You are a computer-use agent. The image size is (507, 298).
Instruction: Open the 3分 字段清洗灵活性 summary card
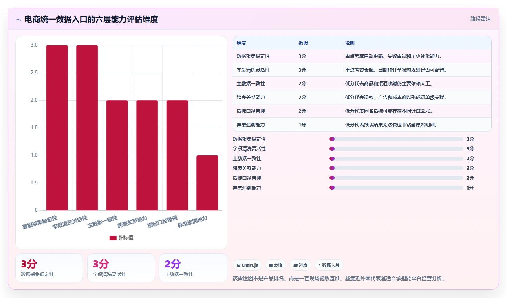point(121,268)
